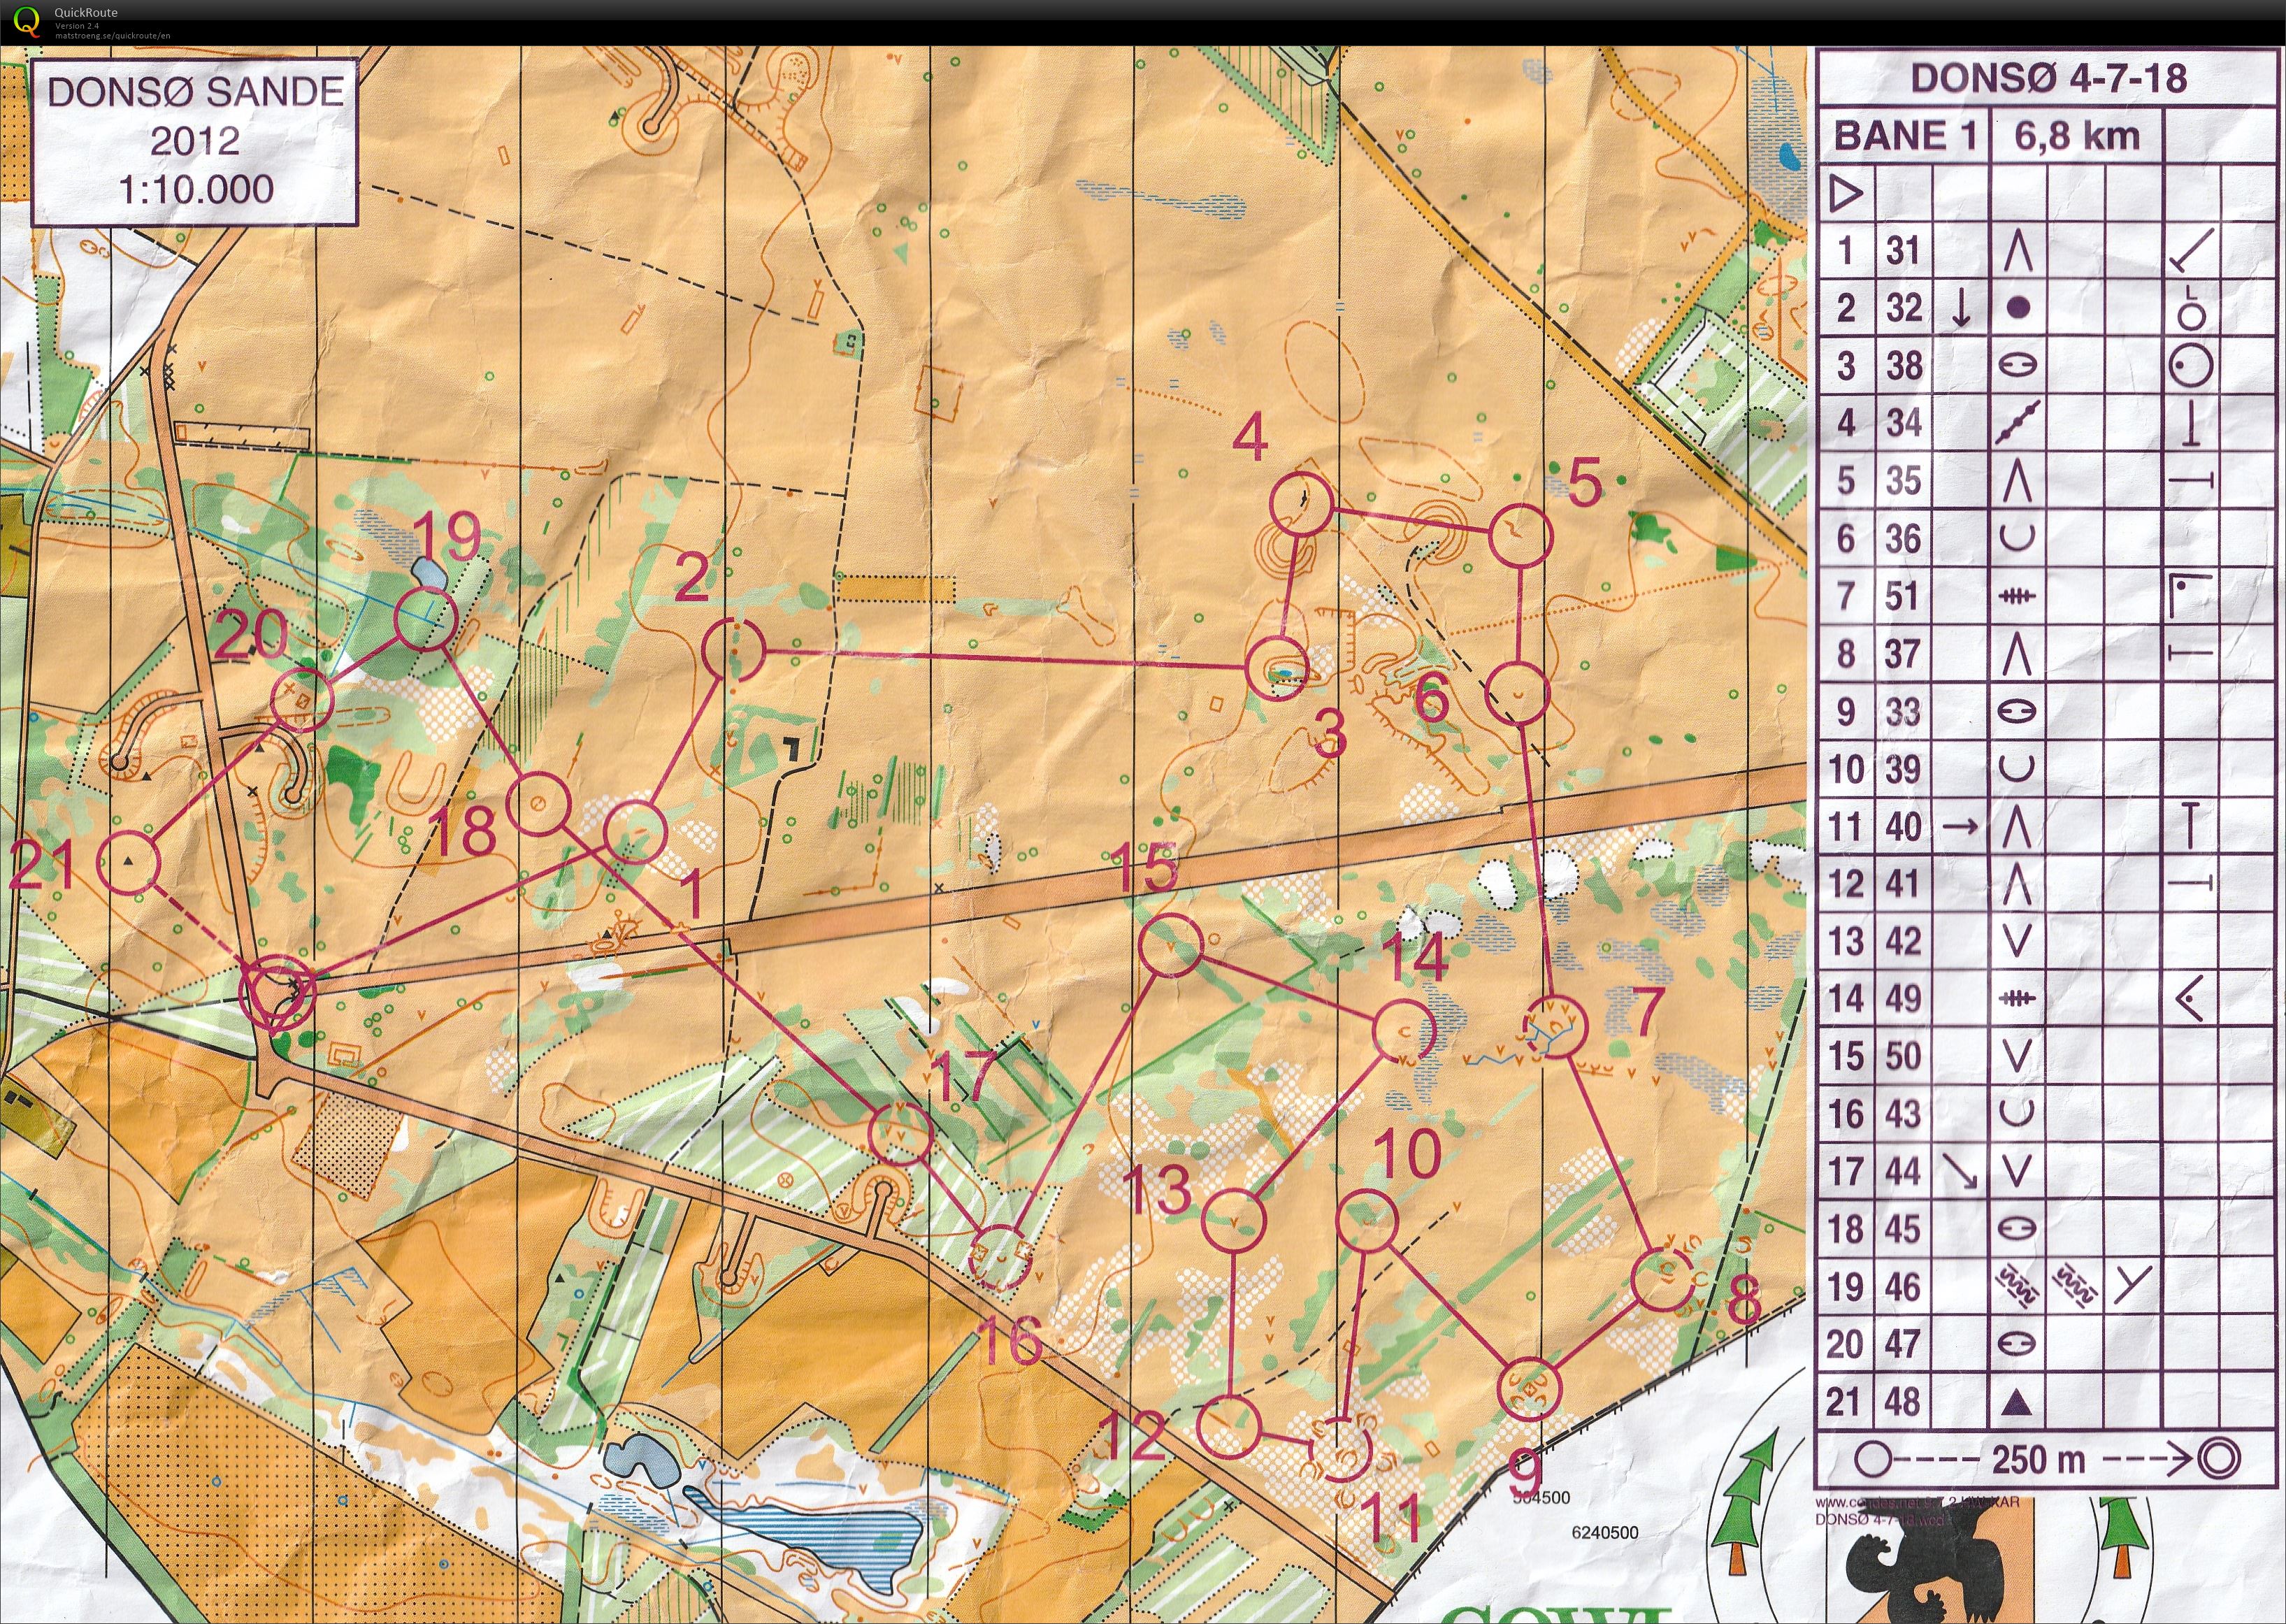Click the row 4 feature symbol beside code 34
The height and width of the screenshot is (1624, 2286).
(x=2018, y=422)
